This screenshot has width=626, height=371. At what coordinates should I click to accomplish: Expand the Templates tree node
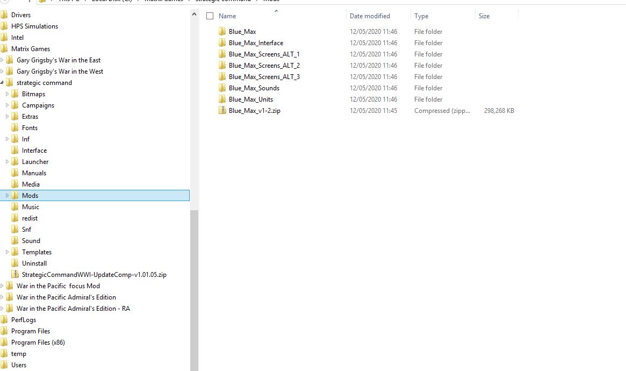click(x=7, y=252)
